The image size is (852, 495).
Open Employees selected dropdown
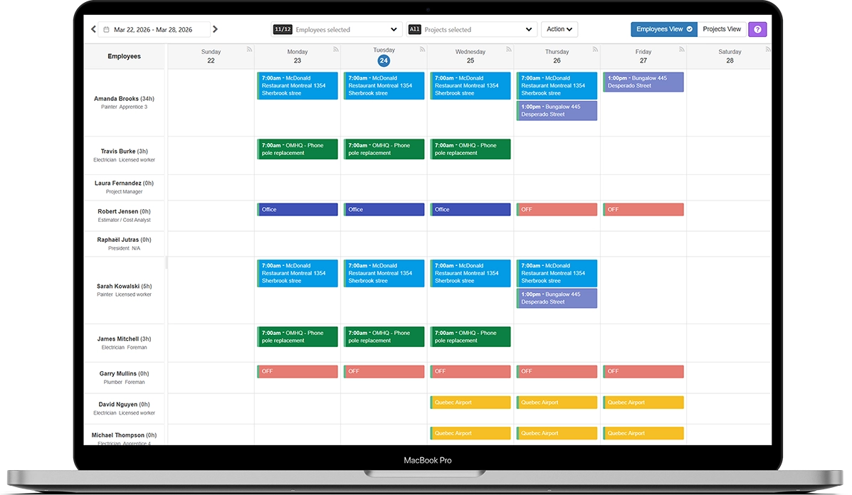click(337, 29)
